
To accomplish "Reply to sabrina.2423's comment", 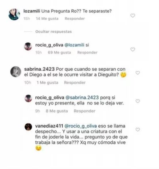I will [75, 83].
